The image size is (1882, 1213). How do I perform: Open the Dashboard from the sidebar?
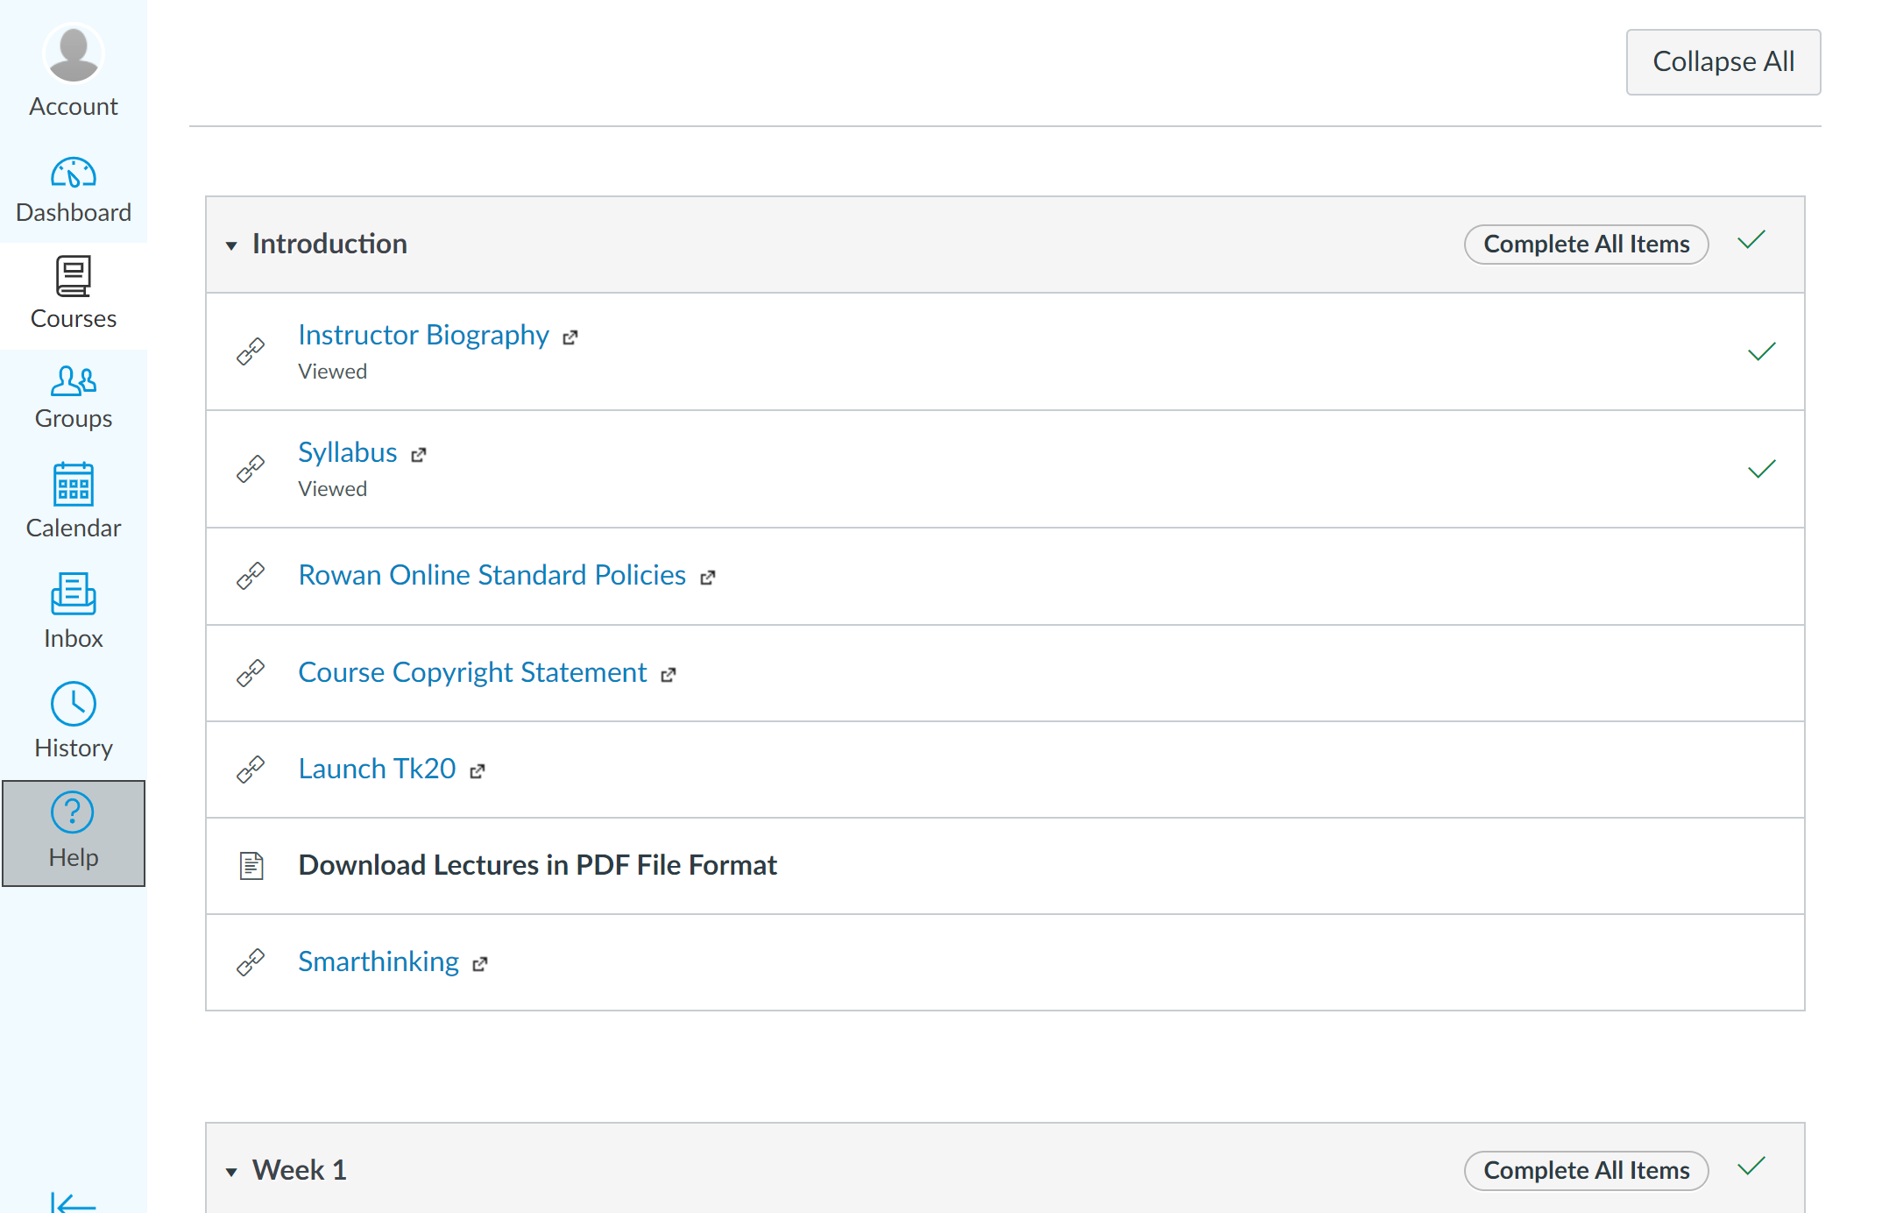pyautogui.click(x=73, y=188)
